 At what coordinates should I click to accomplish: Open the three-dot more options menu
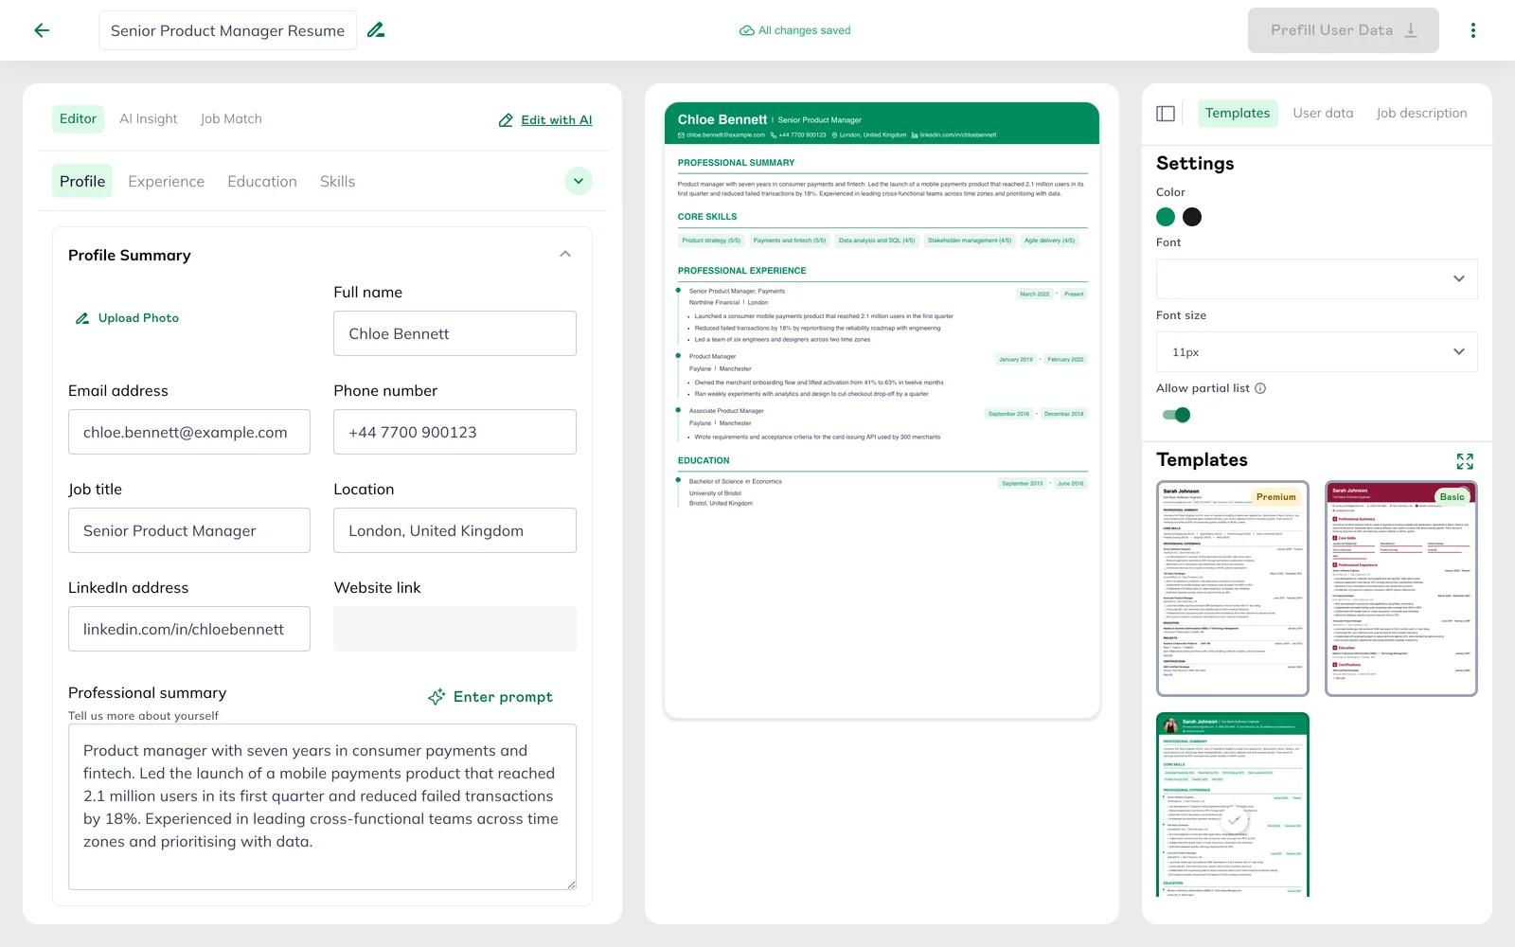pyautogui.click(x=1472, y=30)
